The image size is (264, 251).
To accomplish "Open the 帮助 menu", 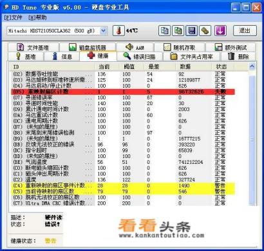I will [37, 17].
